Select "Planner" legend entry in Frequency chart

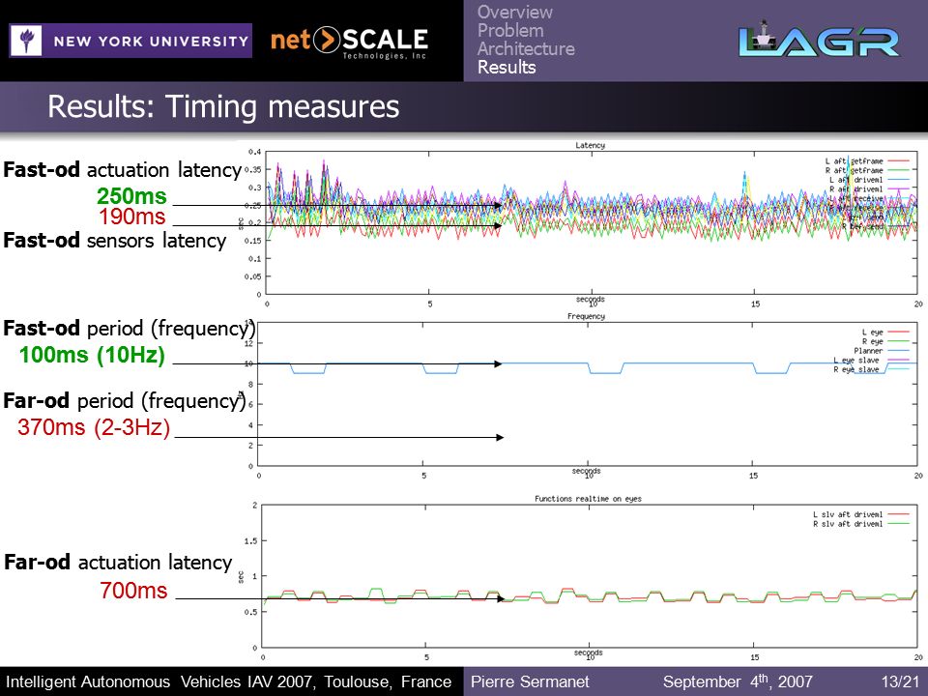tap(882, 351)
